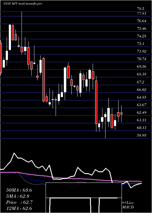
Task: Click the 71.92 price axis label
Action: pyautogui.click(x=142, y=51)
